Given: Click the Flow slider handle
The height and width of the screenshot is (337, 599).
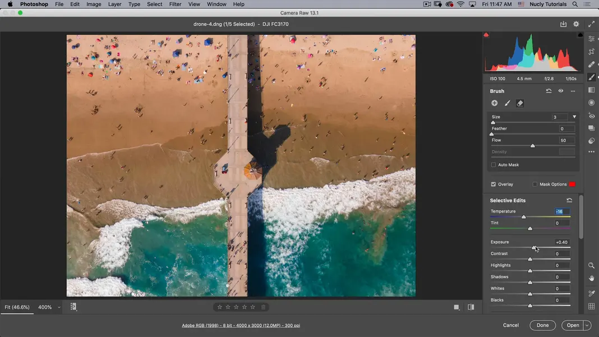Looking at the screenshot, I should (x=532, y=146).
